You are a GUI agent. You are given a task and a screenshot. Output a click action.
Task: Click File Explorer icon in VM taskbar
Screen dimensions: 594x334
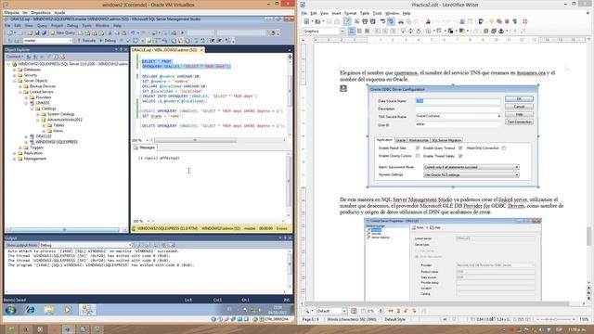coord(49,310)
